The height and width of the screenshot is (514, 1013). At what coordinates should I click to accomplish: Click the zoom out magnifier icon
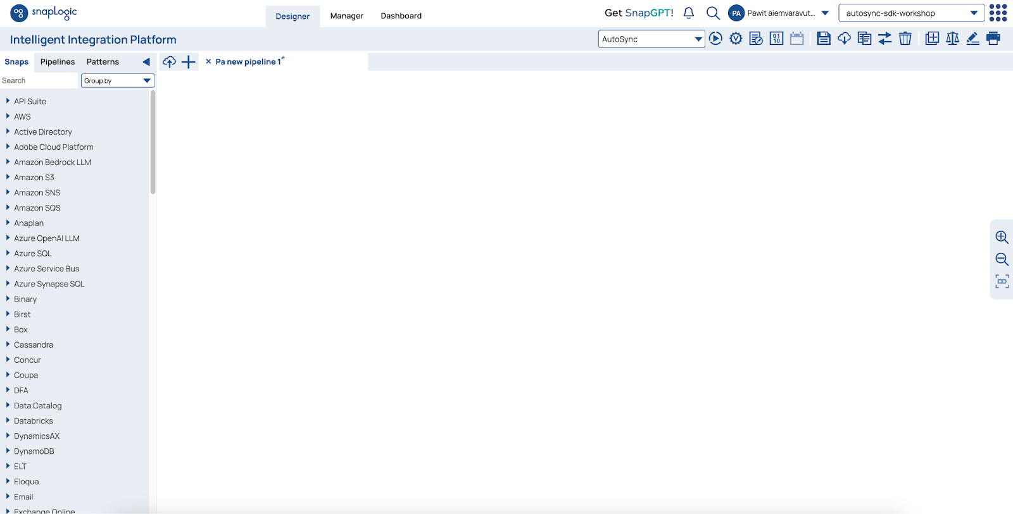tap(1002, 259)
